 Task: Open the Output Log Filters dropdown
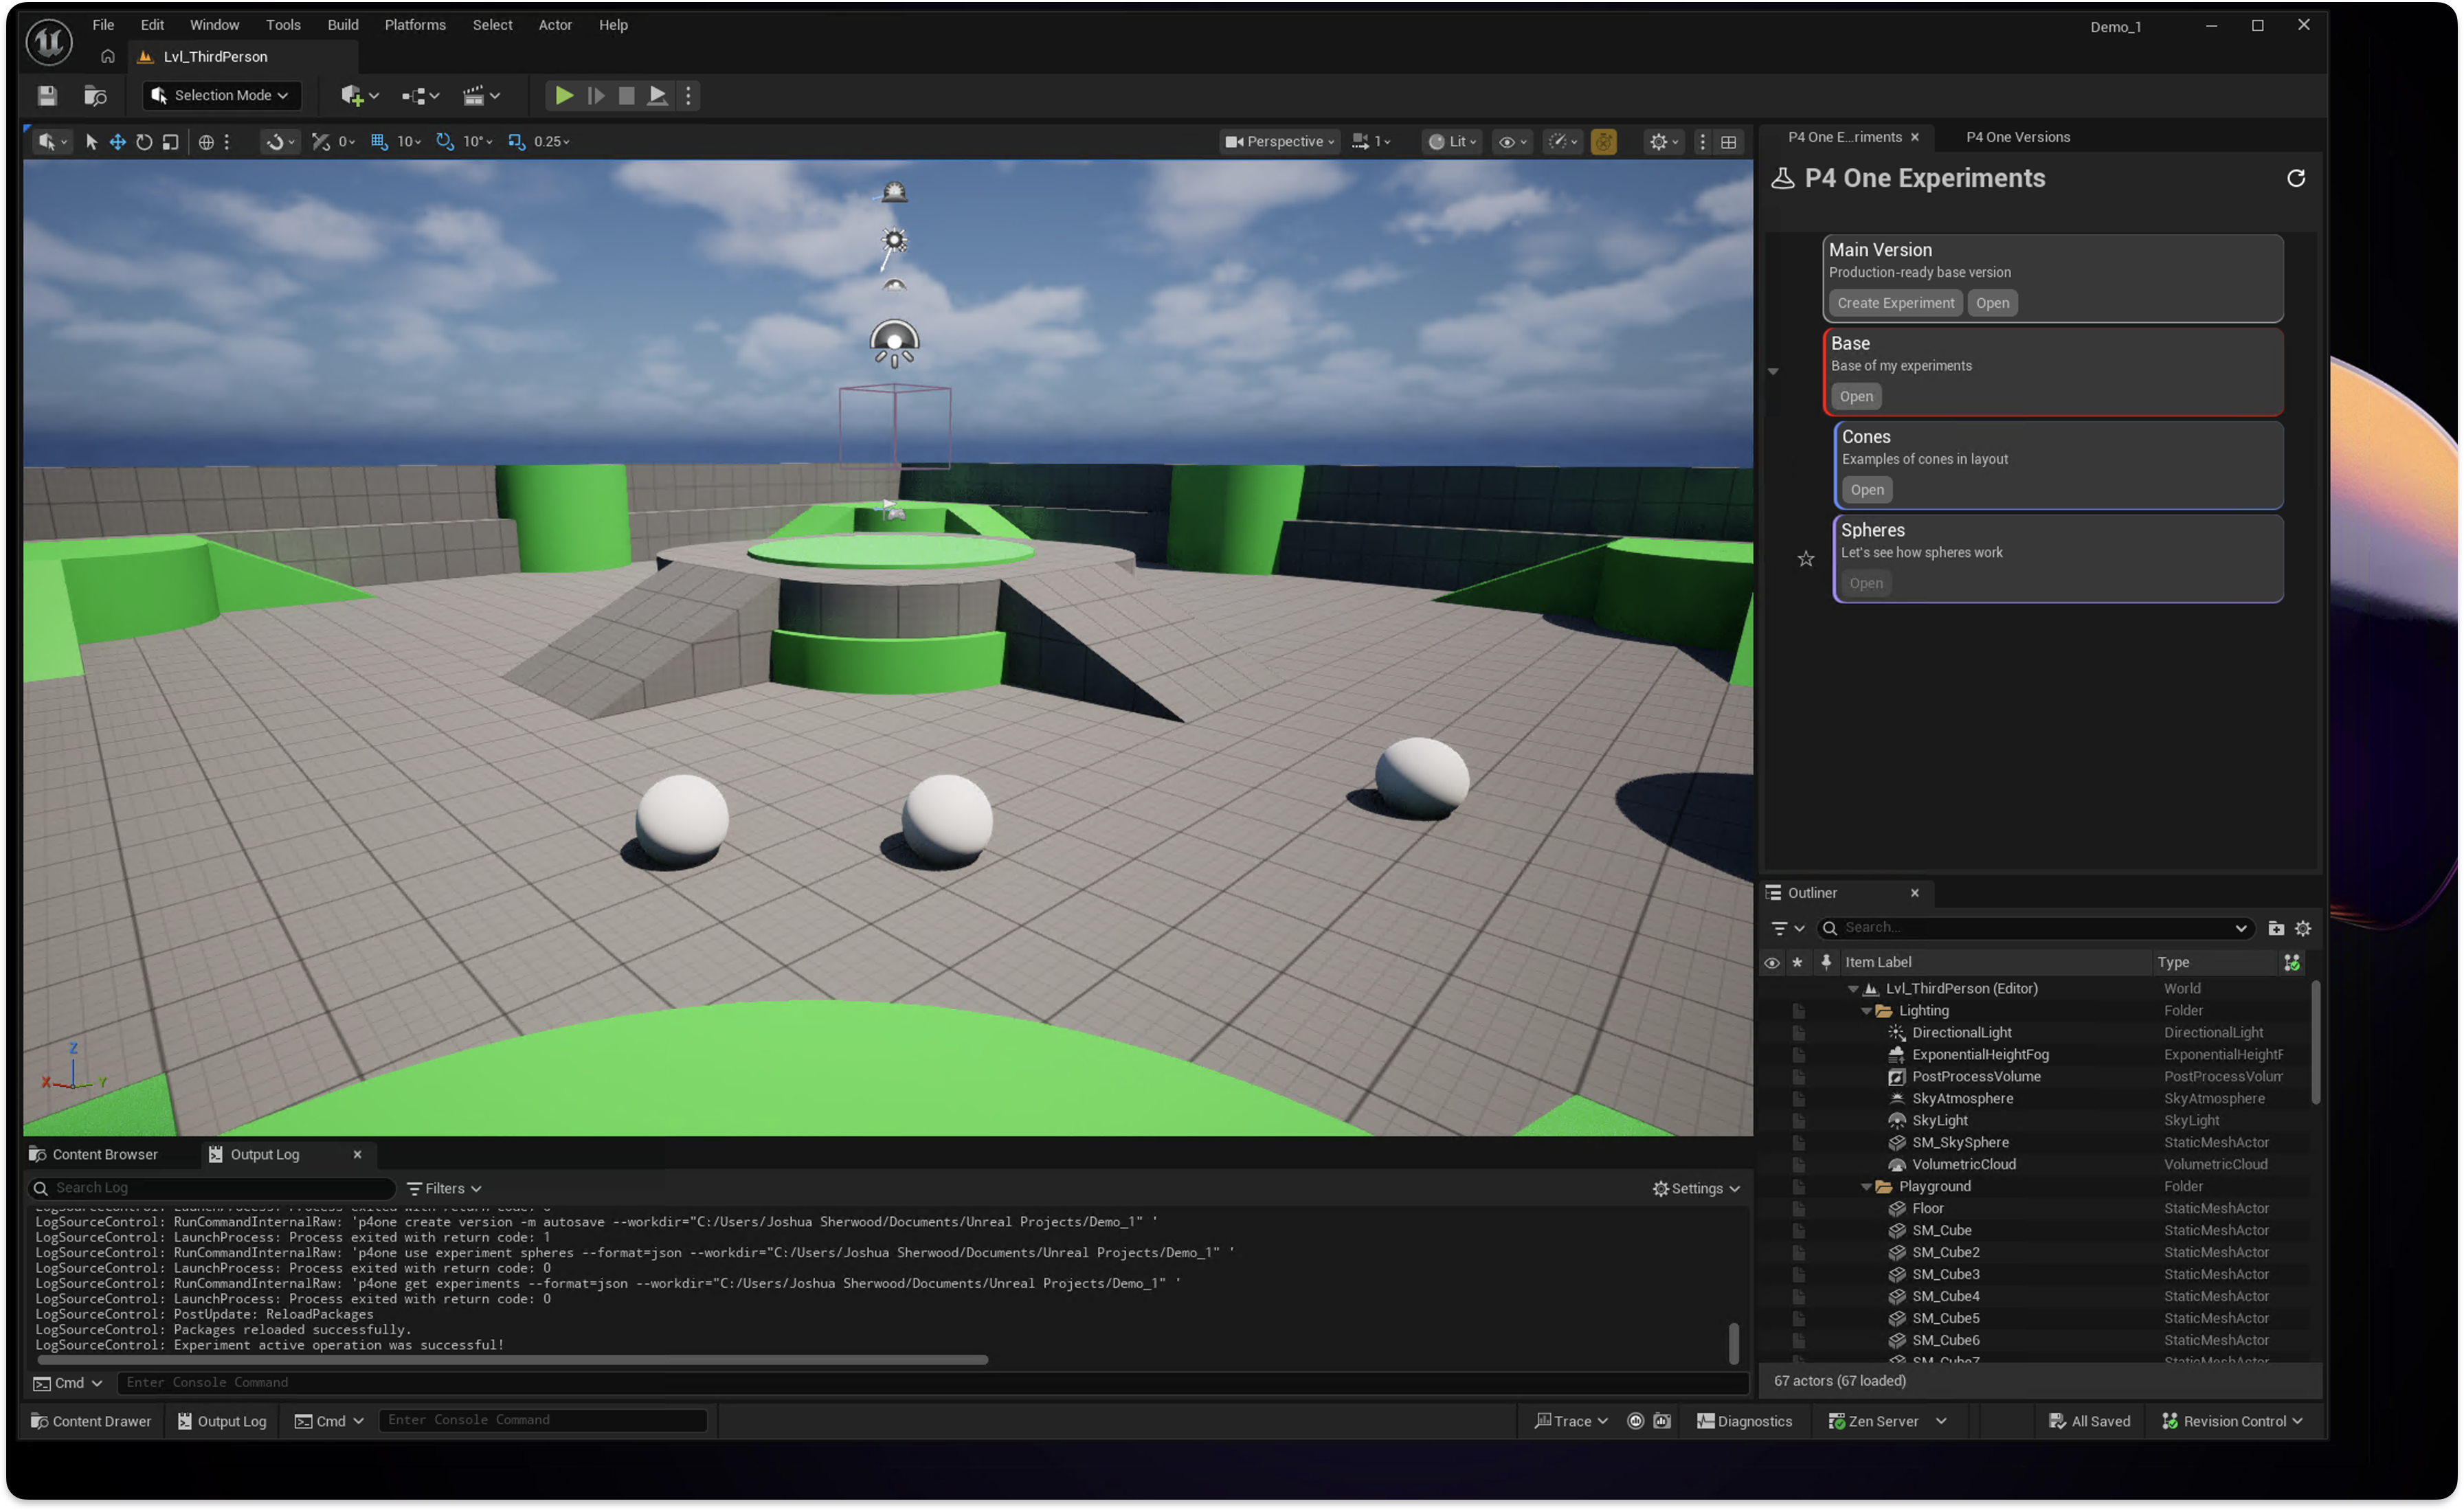444,1188
